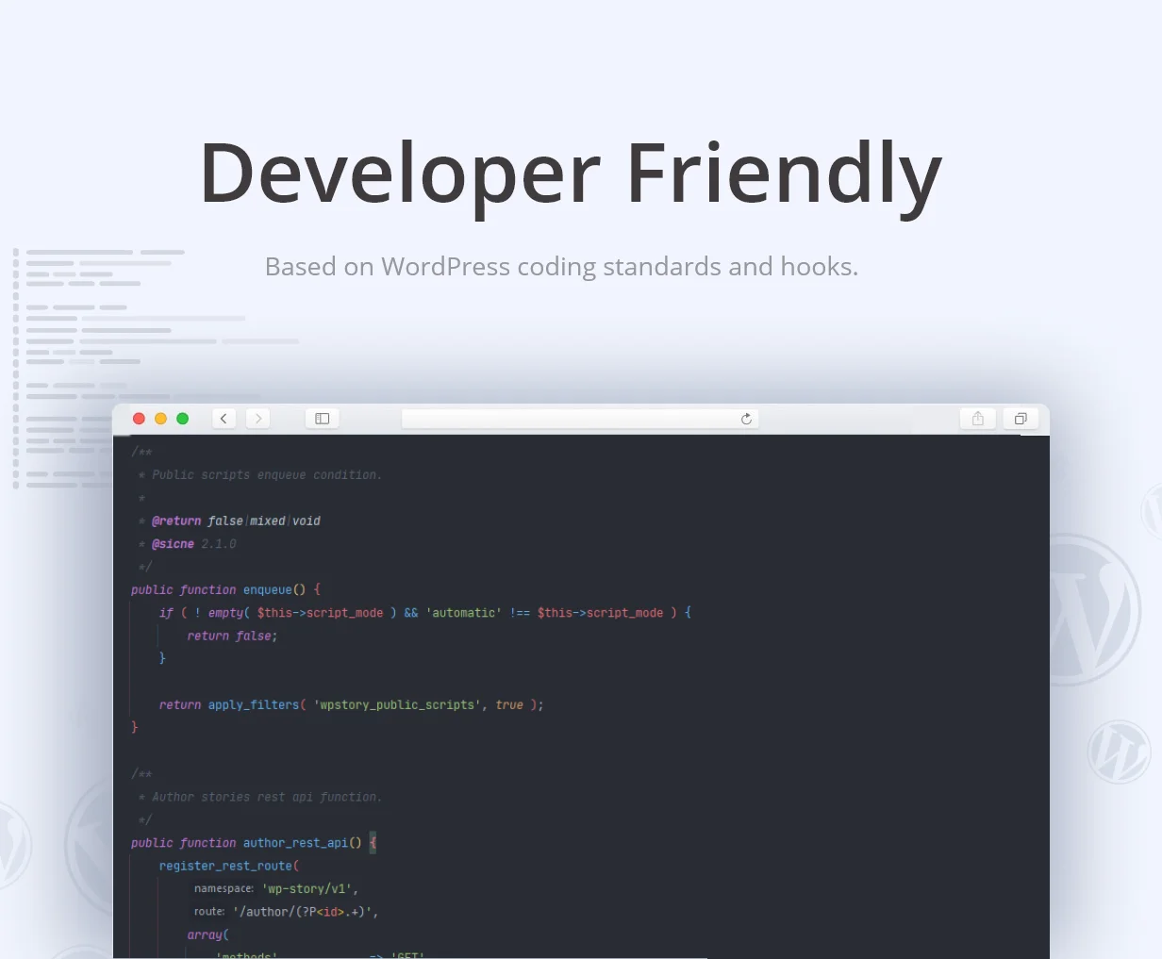This screenshot has height=959, width=1162.
Task: Click the large WordPress logo on the right
Action: pos(1085,610)
